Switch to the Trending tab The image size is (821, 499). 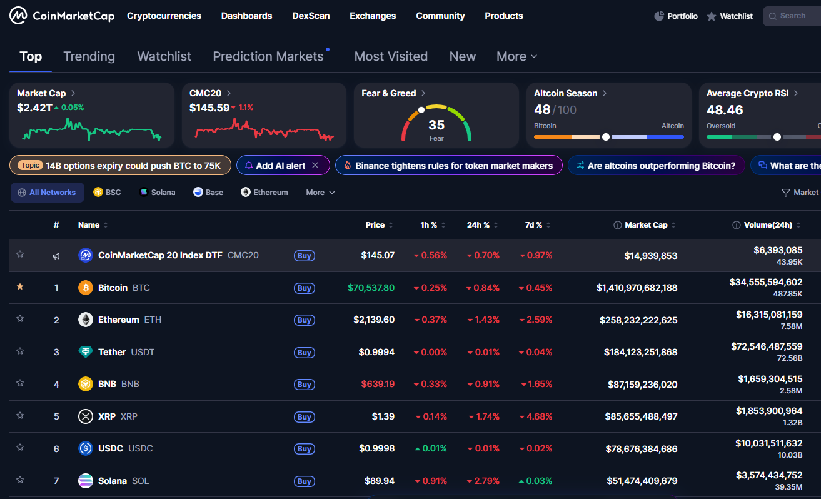[x=89, y=56]
